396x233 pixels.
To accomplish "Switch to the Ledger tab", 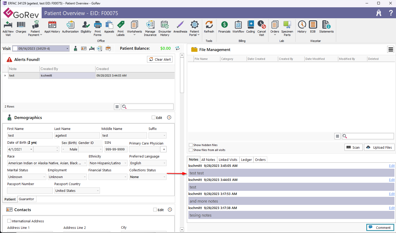I will [246, 160].
